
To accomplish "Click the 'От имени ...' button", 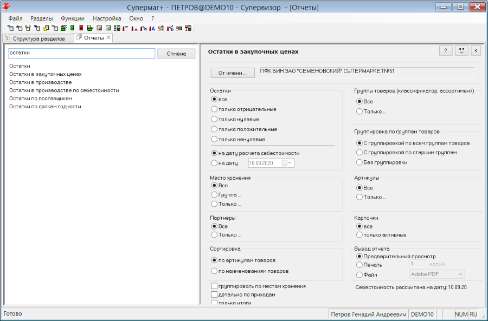I will tap(233, 73).
